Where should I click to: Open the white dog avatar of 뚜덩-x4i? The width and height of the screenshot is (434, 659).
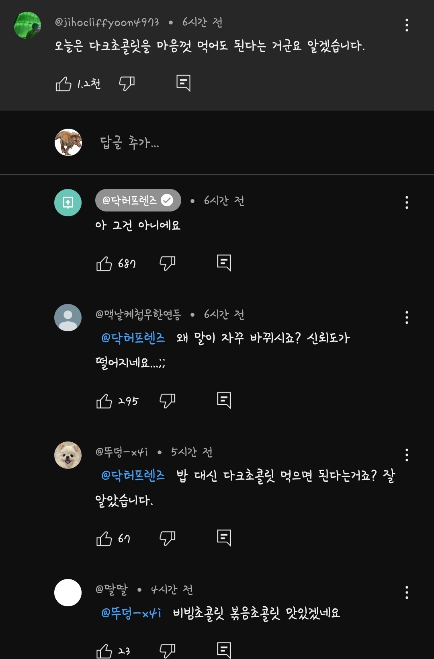(68, 455)
